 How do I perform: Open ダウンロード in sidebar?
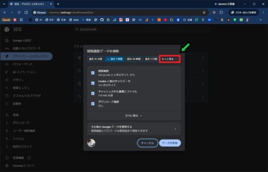pos(26,123)
